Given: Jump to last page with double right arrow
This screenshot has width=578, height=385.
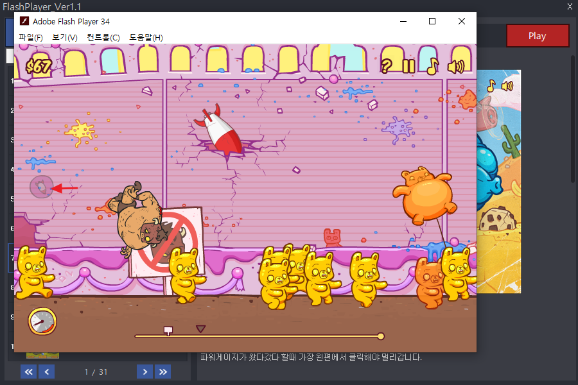Looking at the screenshot, I should (x=163, y=372).
